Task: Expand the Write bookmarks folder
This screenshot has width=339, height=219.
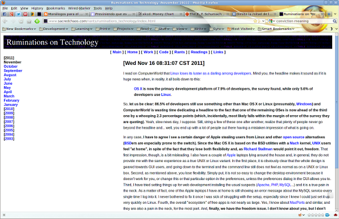Action: 198,29
